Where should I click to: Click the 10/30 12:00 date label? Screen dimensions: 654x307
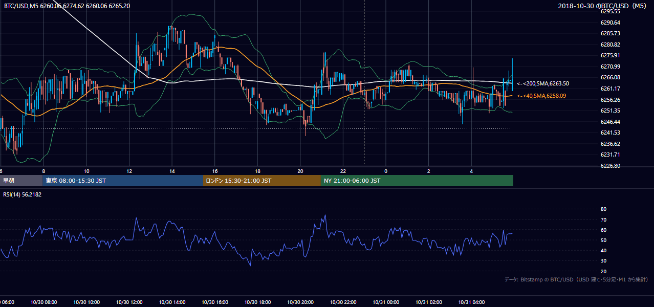[129, 302]
